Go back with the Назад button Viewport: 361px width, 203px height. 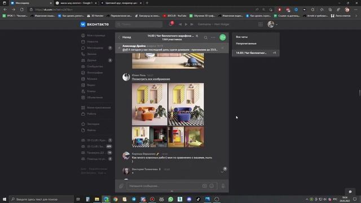125,37
